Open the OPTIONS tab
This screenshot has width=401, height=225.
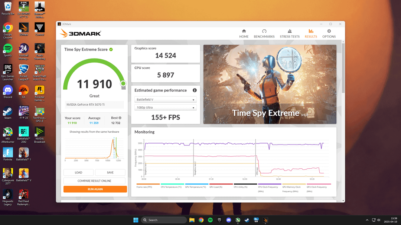[329, 33]
